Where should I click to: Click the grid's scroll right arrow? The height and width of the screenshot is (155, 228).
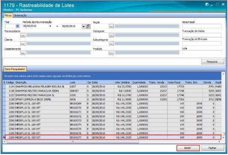219,142
